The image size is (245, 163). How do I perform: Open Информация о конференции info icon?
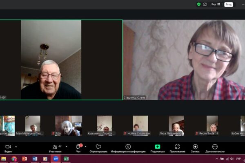128,147
